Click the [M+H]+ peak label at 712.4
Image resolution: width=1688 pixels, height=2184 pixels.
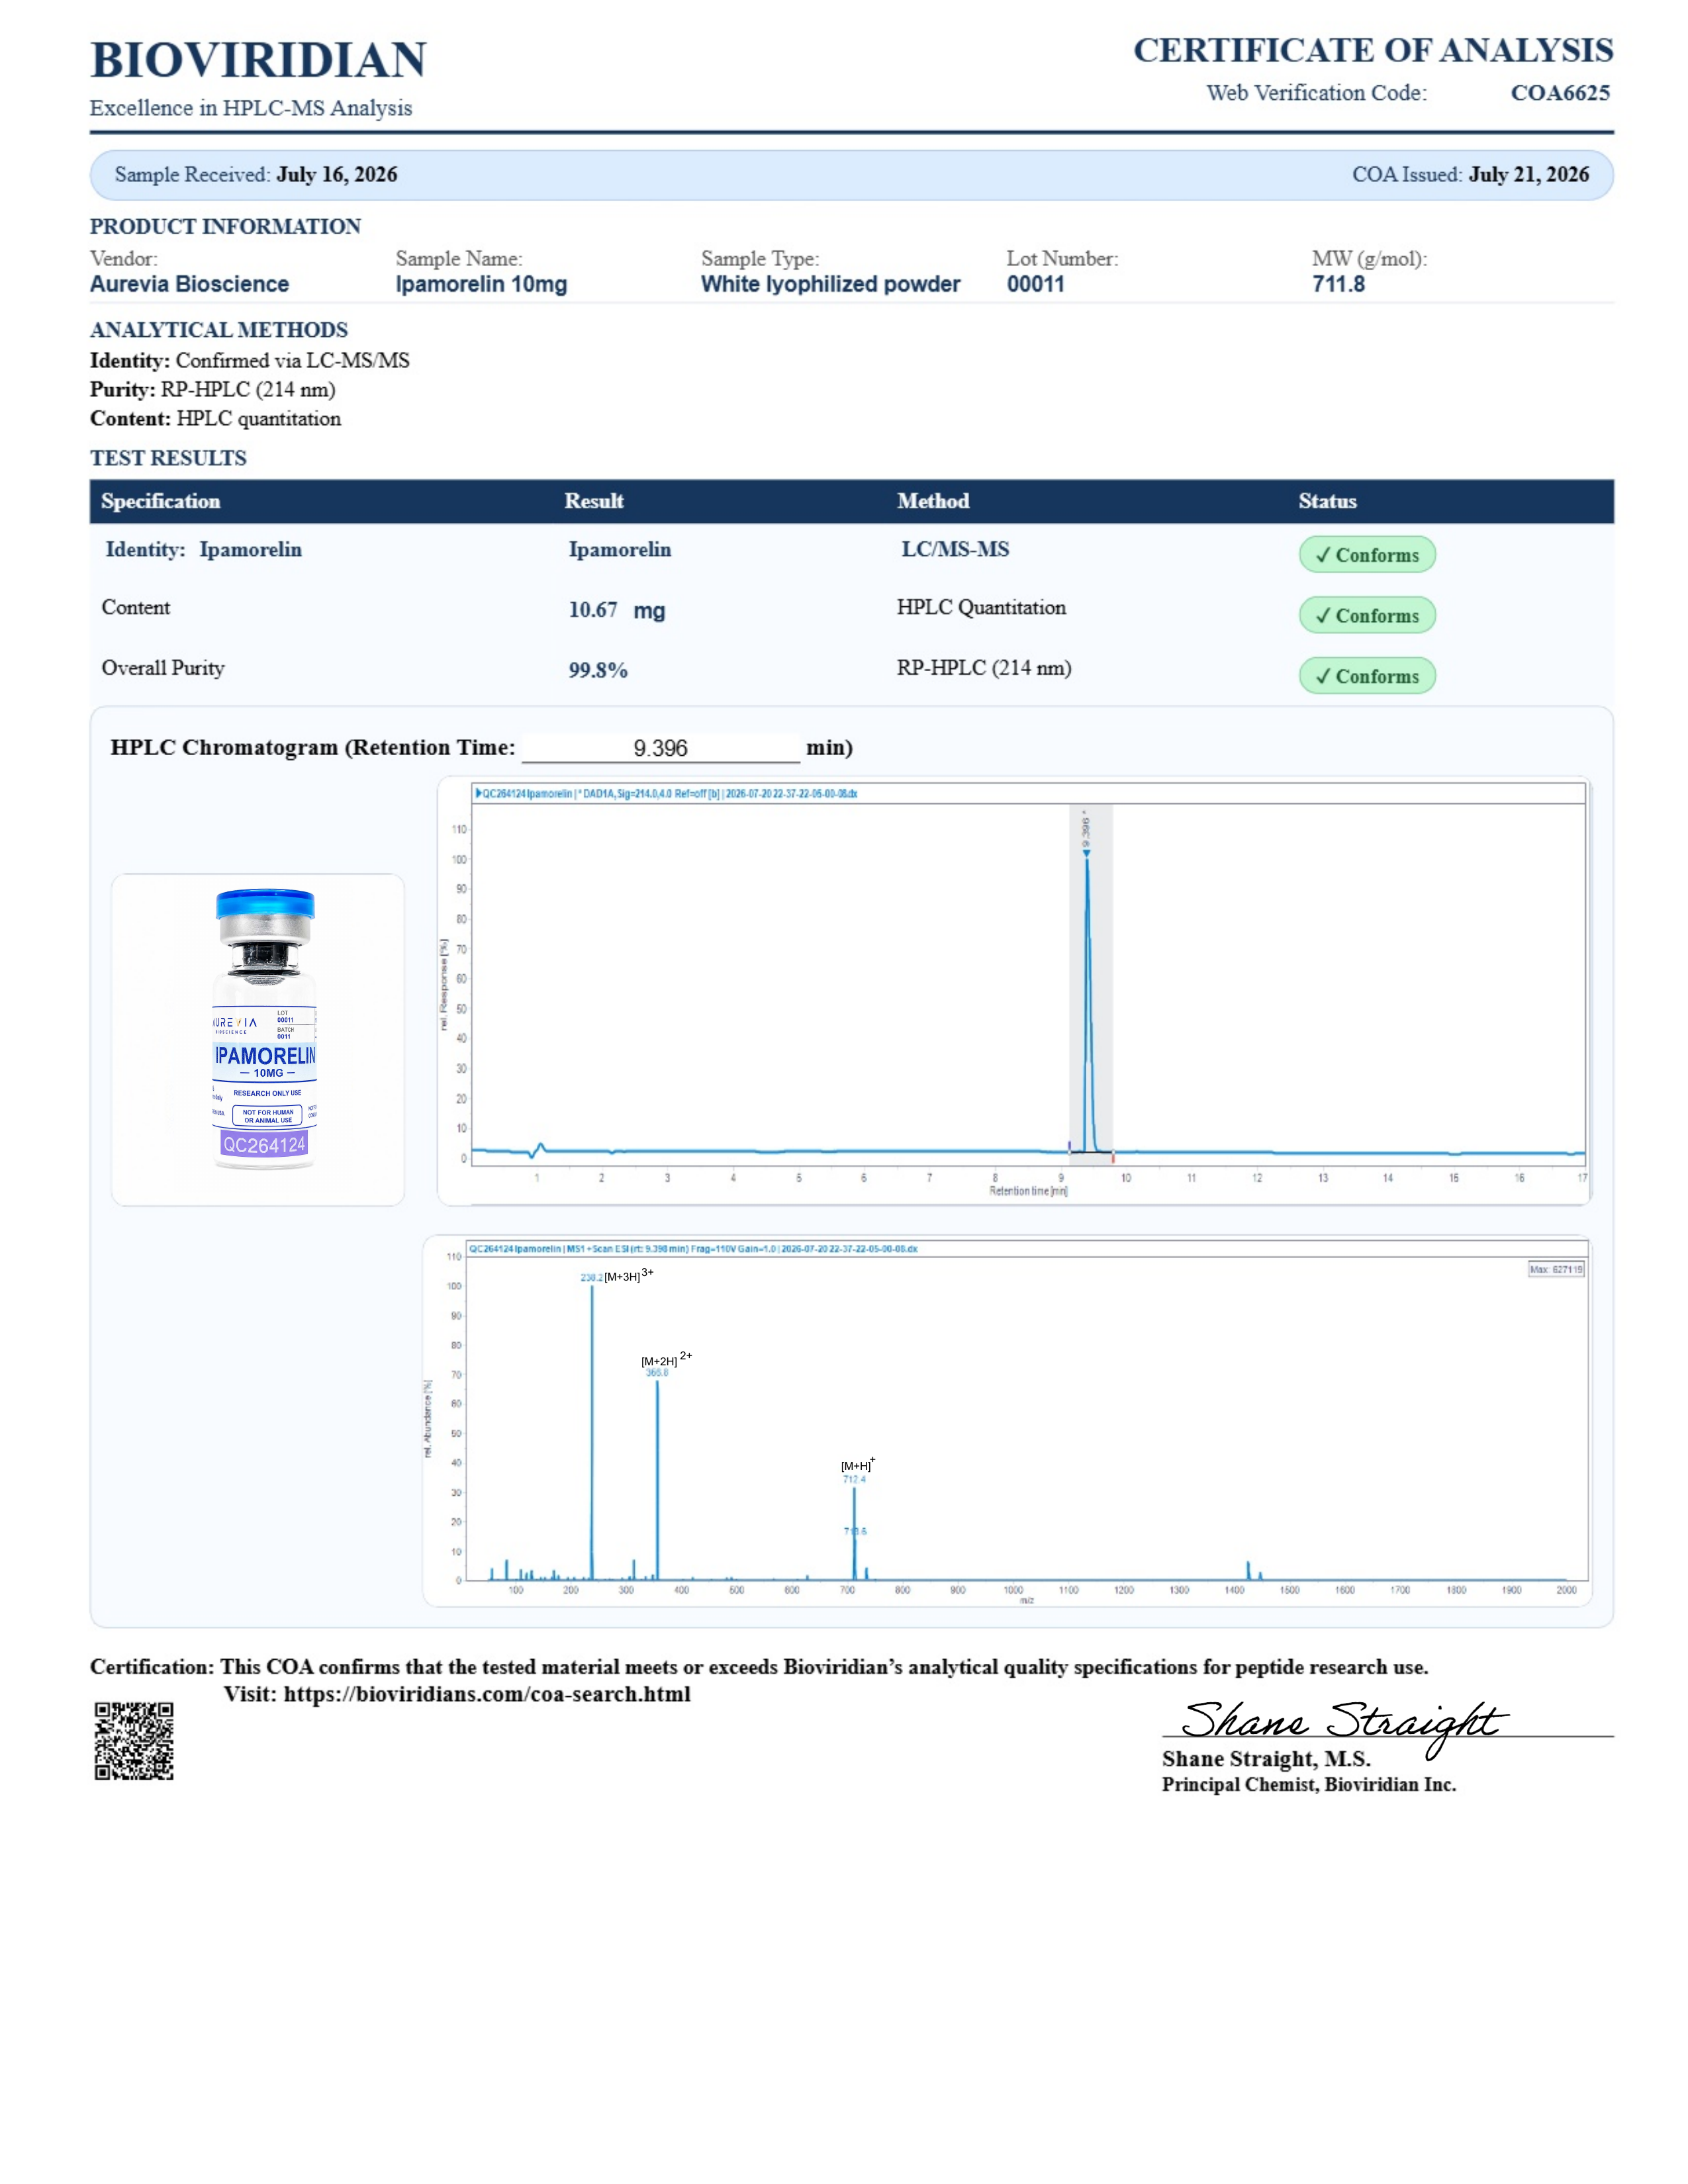tap(857, 1465)
